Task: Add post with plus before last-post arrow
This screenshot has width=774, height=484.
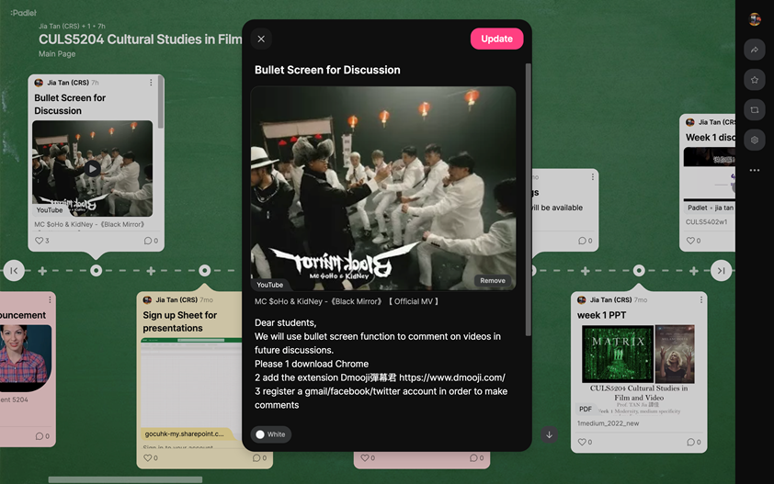Action: (x=693, y=271)
